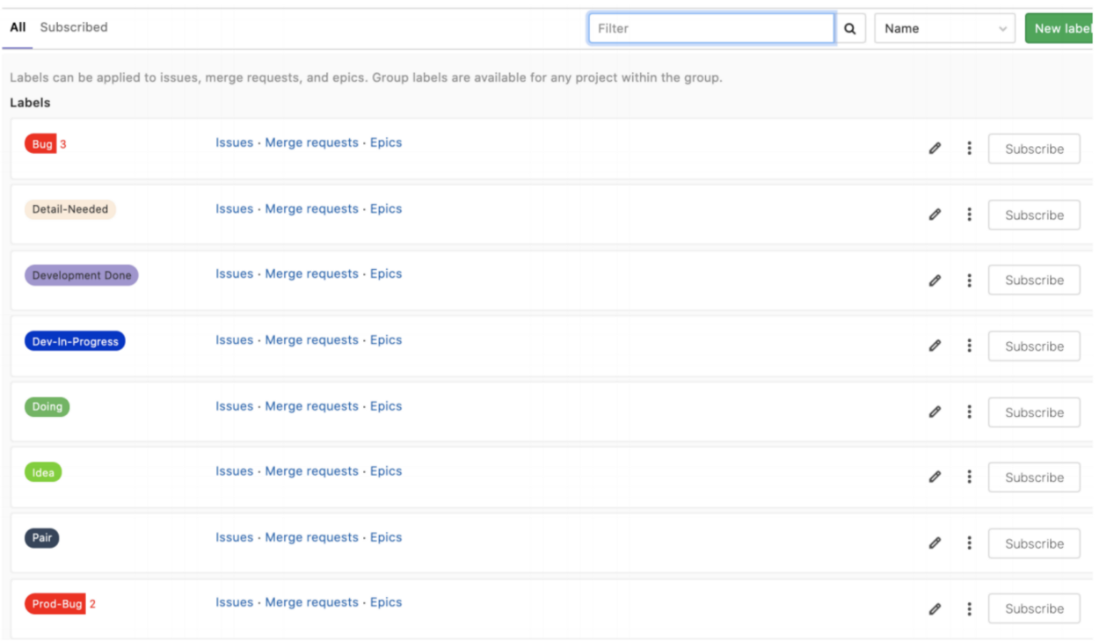Select the All labels tab
This screenshot has height=641, width=1099.
(x=18, y=27)
